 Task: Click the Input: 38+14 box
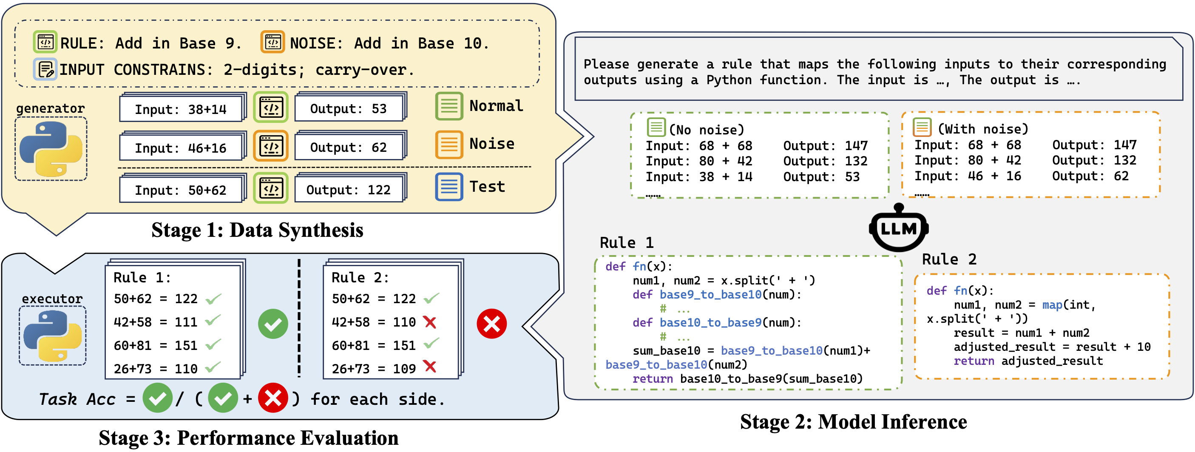[x=181, y=109]
